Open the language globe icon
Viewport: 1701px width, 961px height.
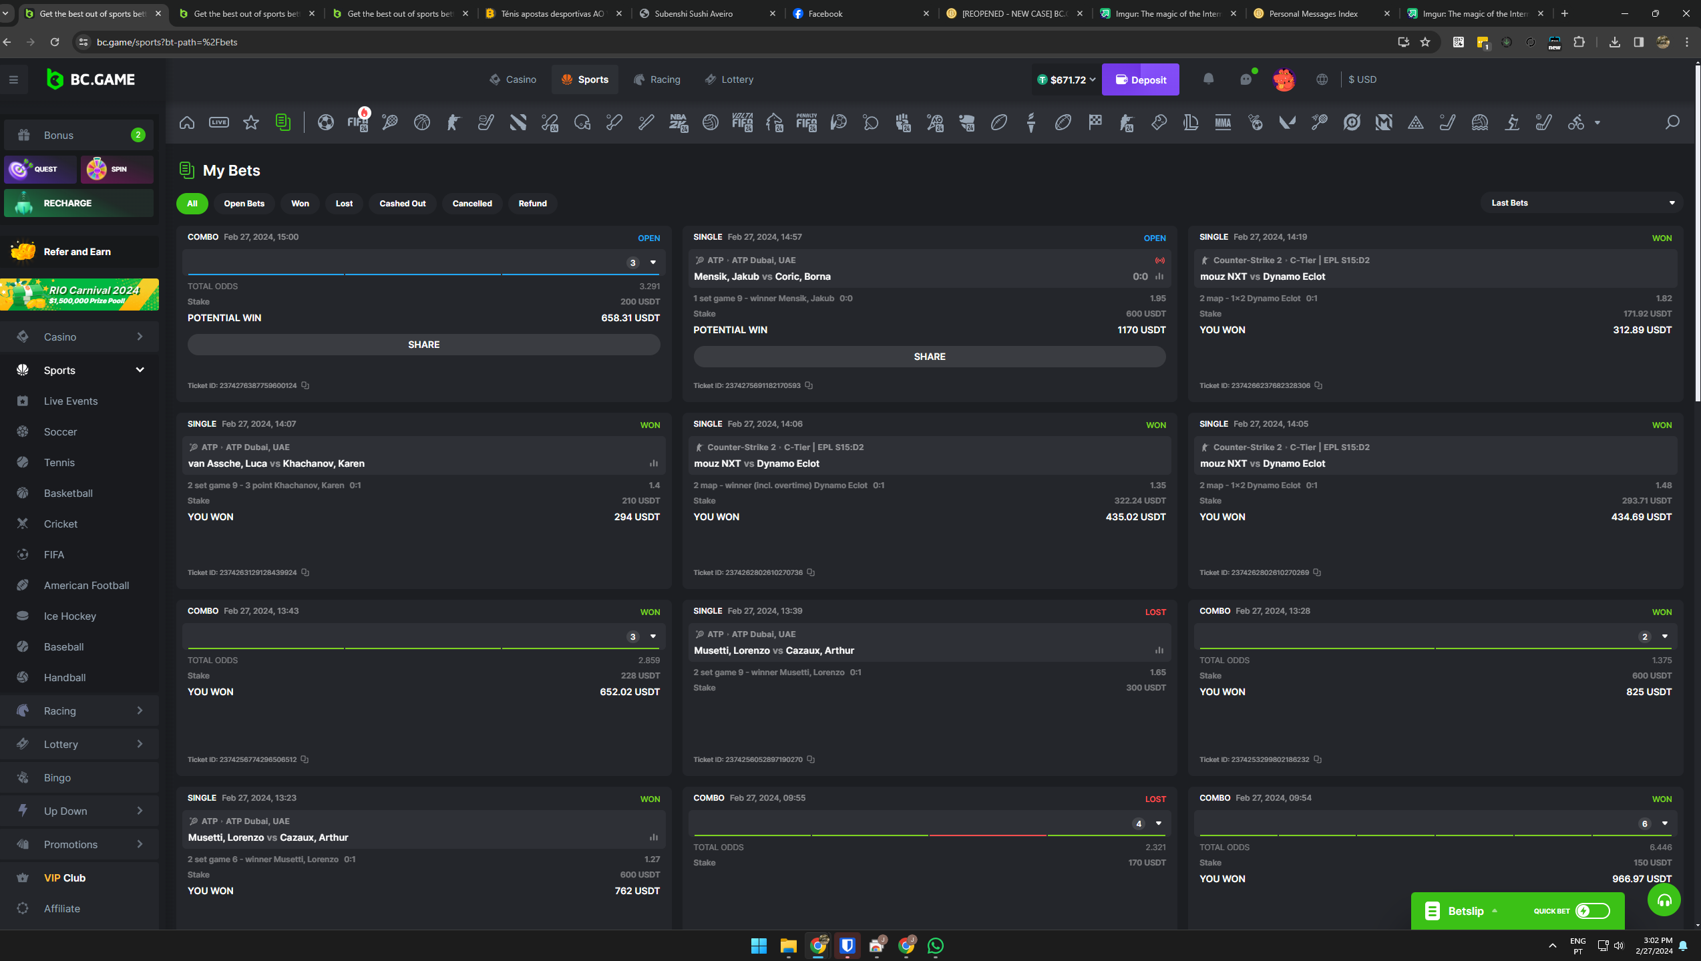point(1322,79)
